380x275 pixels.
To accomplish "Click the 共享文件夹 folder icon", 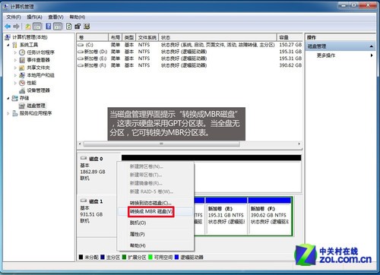I will pos(22,68).
